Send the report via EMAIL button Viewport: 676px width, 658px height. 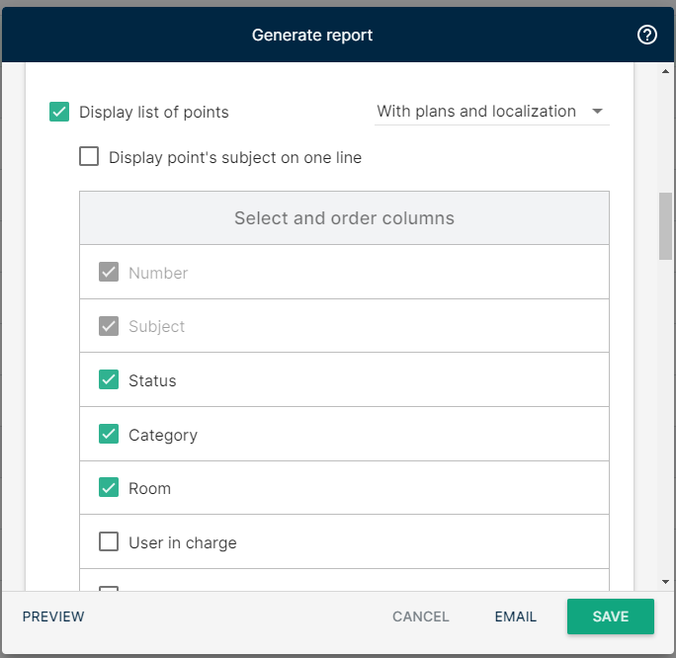(x=515, y=617)
